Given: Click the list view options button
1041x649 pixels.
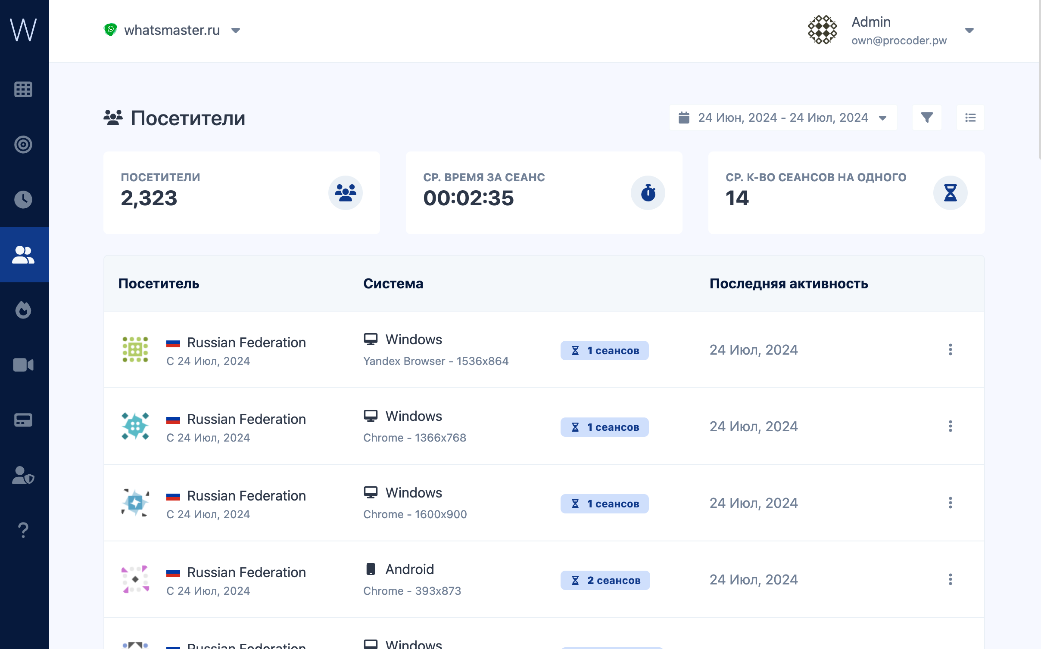Looking at the screenshot, I should [970, 117].
